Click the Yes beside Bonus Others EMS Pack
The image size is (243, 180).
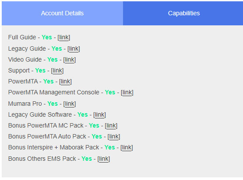[x=87, y=159]
